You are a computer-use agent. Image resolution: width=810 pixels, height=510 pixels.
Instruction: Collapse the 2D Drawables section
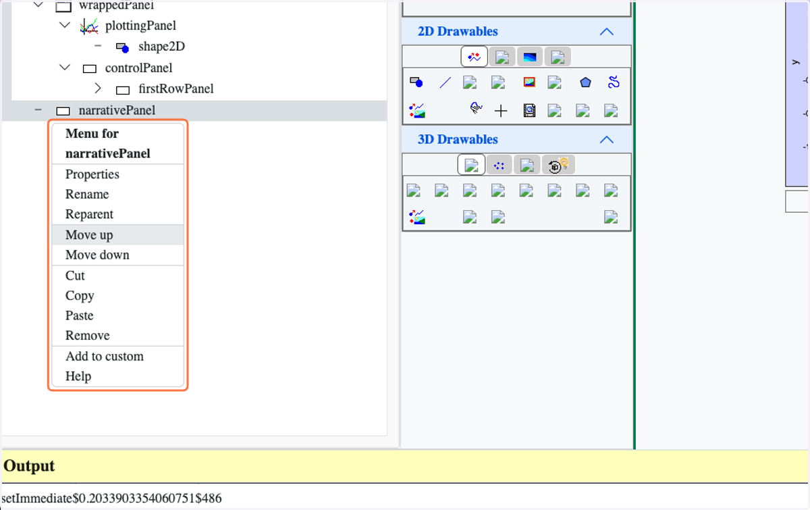pos(606,32)
